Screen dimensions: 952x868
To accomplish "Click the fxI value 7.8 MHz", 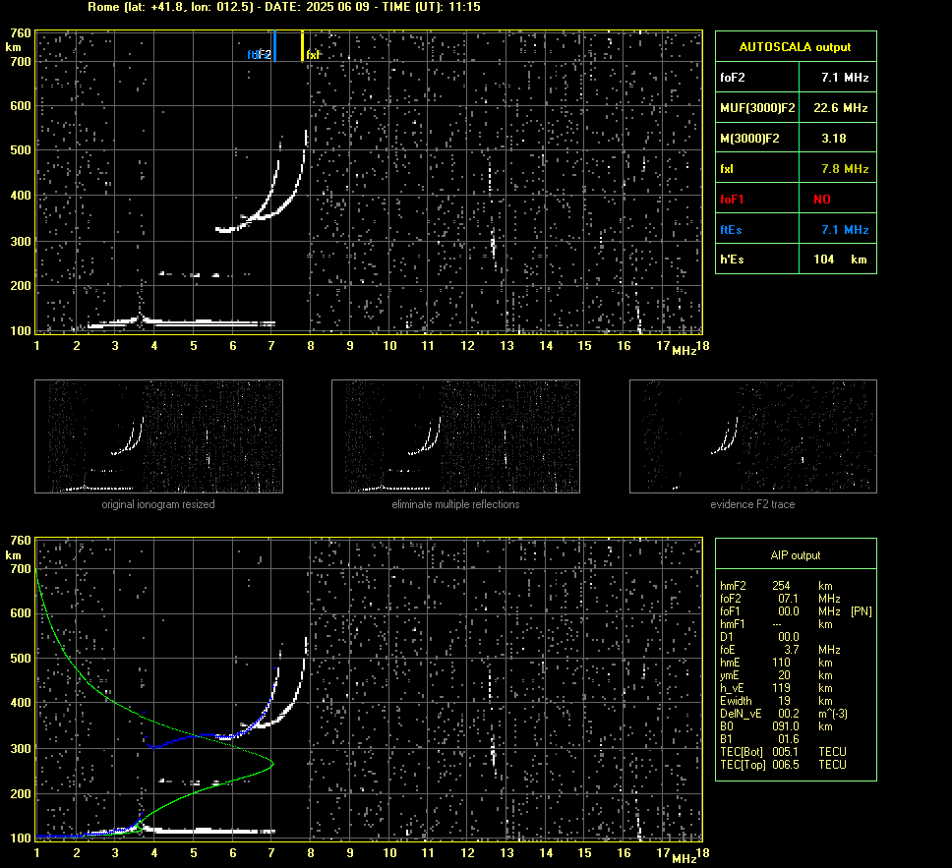I will tap(845, 169).
